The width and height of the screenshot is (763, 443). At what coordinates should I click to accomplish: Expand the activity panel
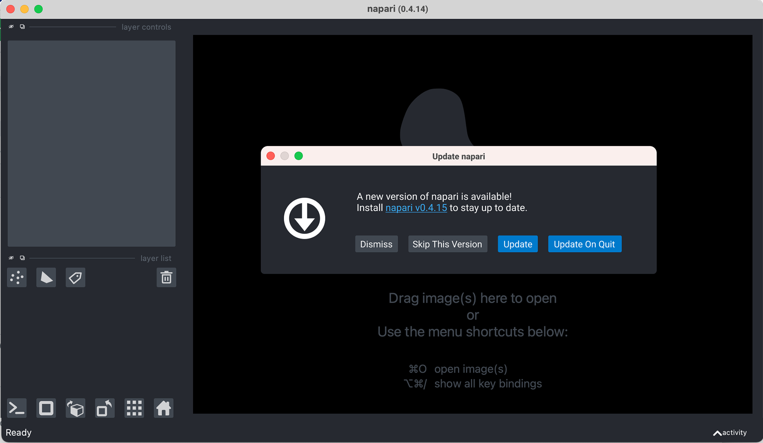pos(730,433)
